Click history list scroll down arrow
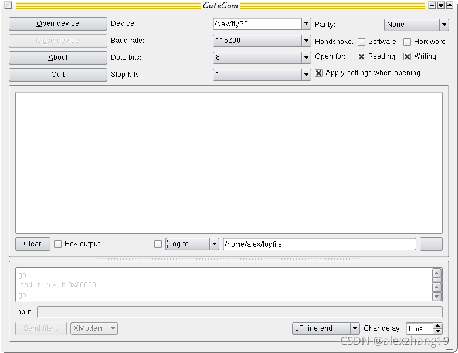The width and height of the screenshot is (458, 353). point(437,297)
